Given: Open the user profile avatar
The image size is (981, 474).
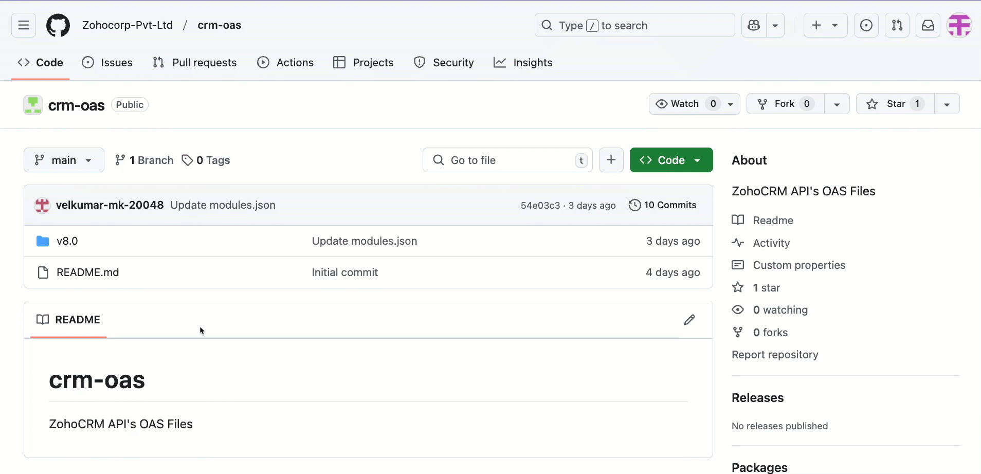Looking at the screenshot, I should point(959,25).
